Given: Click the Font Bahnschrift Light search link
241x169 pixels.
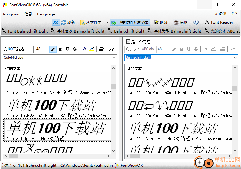Looking at the screenshot, I should pos(25,31).
